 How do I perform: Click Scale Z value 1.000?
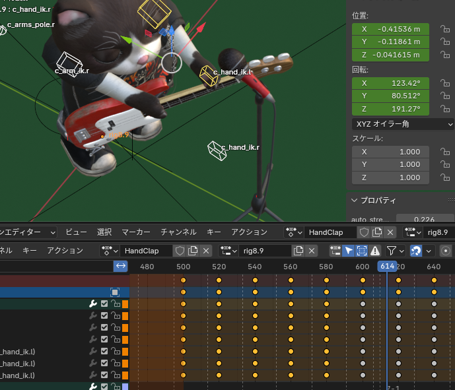[x=390, y=178]
